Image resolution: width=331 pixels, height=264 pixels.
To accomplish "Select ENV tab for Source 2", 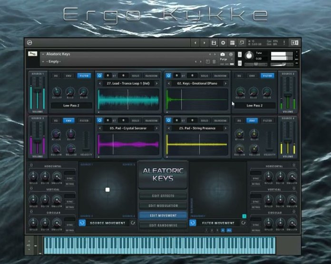I will point(252,76).
